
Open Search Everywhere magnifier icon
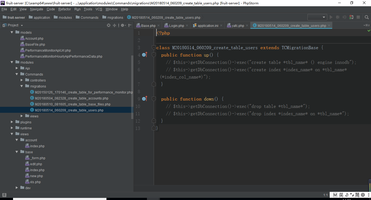(x=367, y=17)
